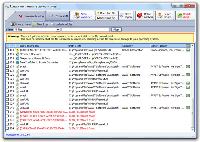Click the Filter hyperlink label

click(10, 30)
